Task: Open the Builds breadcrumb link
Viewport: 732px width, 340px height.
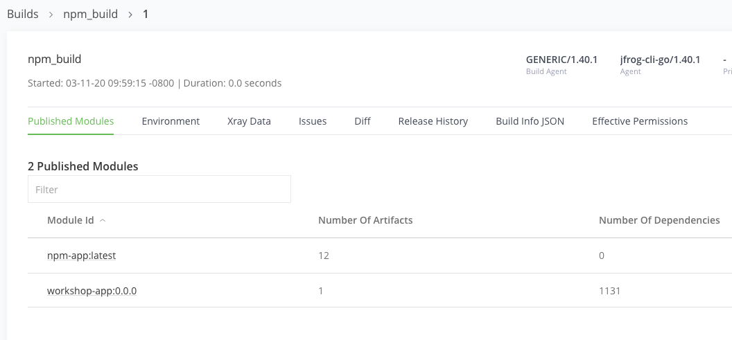Action: click(x=22, y=14)
